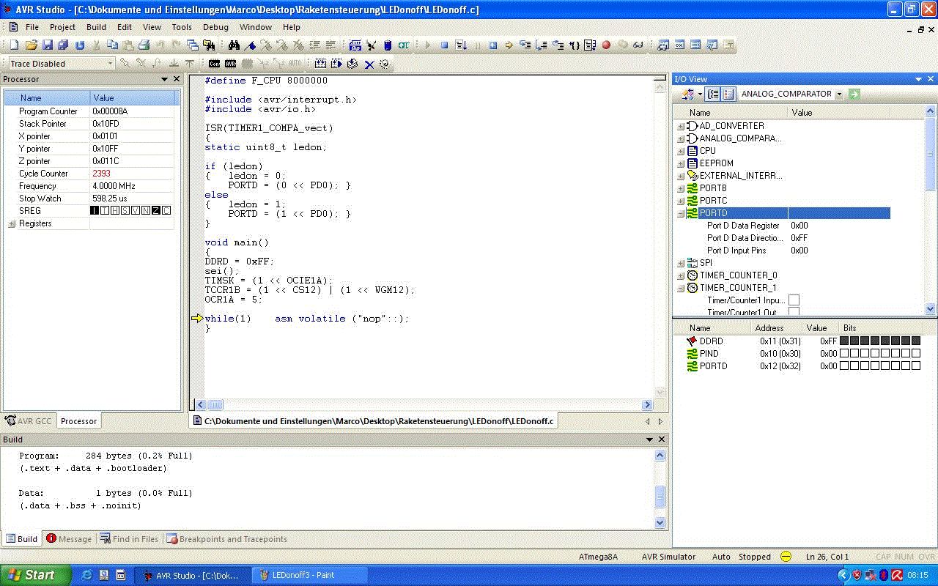Click the editor horizontal scrollbar thumb
The height and width of the screenshot is (586, 938).
pyautogui.click(x=215, y=405)
